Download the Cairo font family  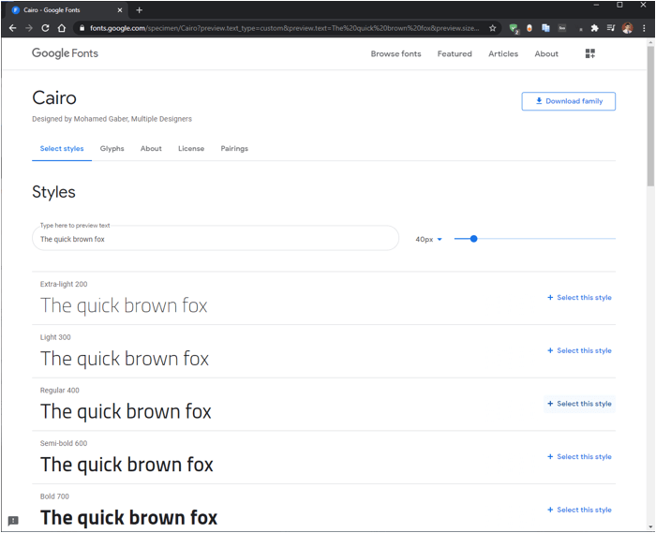pos(568,101)
